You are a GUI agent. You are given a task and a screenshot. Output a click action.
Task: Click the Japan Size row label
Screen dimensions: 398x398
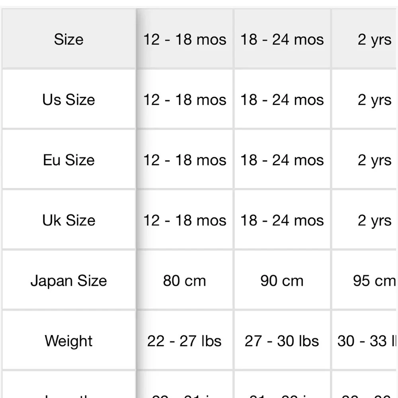69,280
